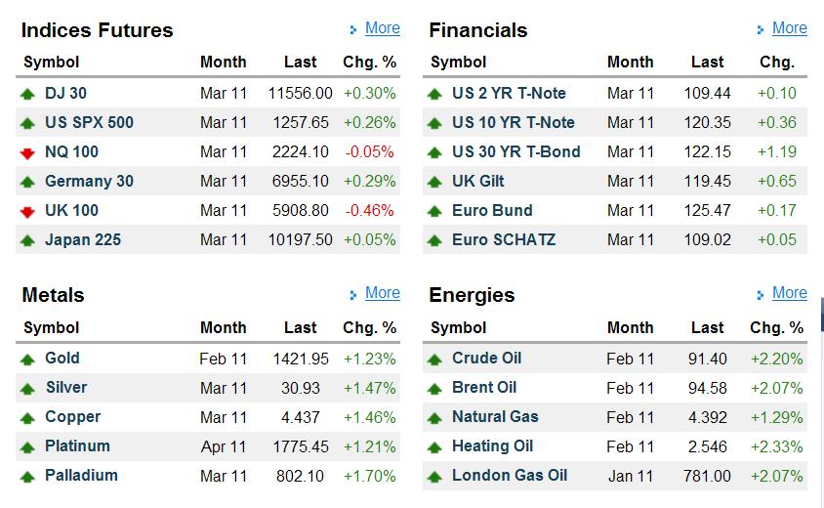
Task: Click the Japan 225 symbol link
Action: coord(83,240)
